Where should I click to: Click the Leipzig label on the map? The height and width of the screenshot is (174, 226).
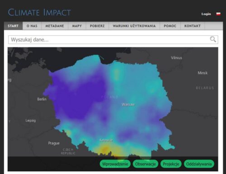coord(31,121)
